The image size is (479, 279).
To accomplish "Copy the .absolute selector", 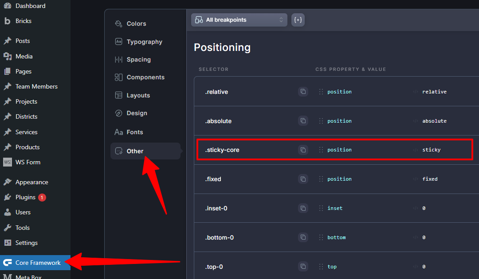I will pyautogui.click(x=303, y=121).
